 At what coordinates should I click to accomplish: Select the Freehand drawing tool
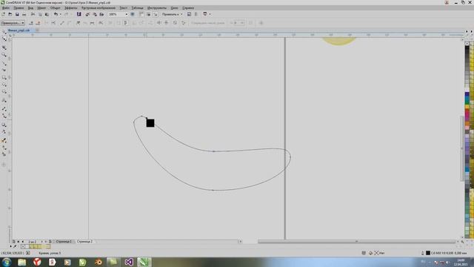(4, 64)
